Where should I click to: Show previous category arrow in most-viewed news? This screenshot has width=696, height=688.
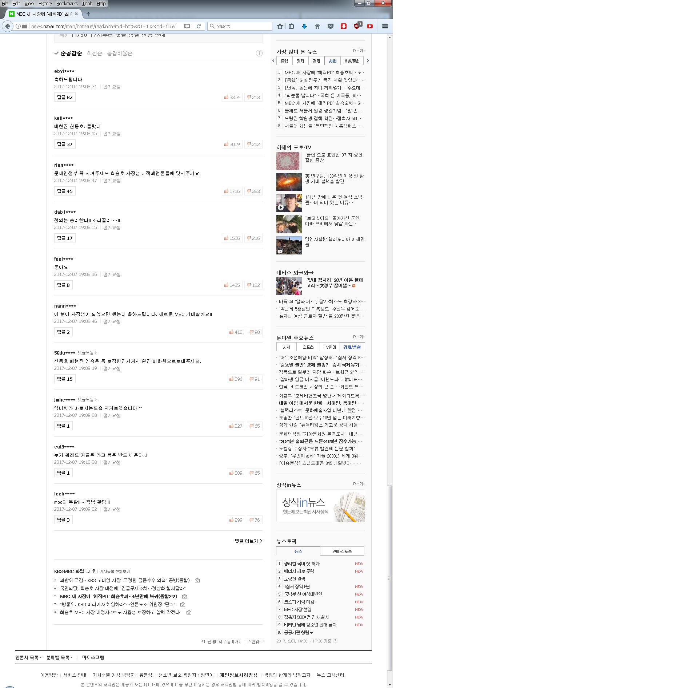(273, 61)
